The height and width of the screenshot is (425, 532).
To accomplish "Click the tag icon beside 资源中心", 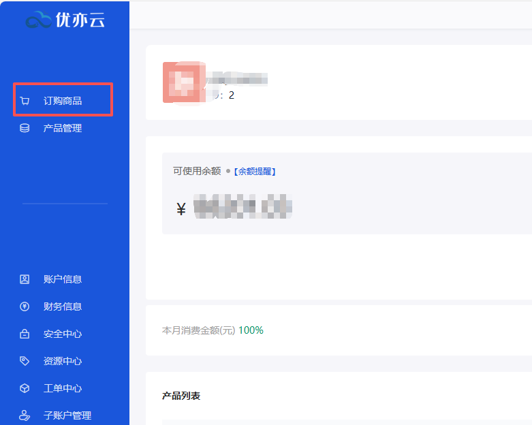I will [x=25, y=361].
